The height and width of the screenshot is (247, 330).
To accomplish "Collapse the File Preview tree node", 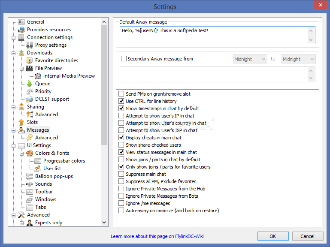I will [21, 69].
